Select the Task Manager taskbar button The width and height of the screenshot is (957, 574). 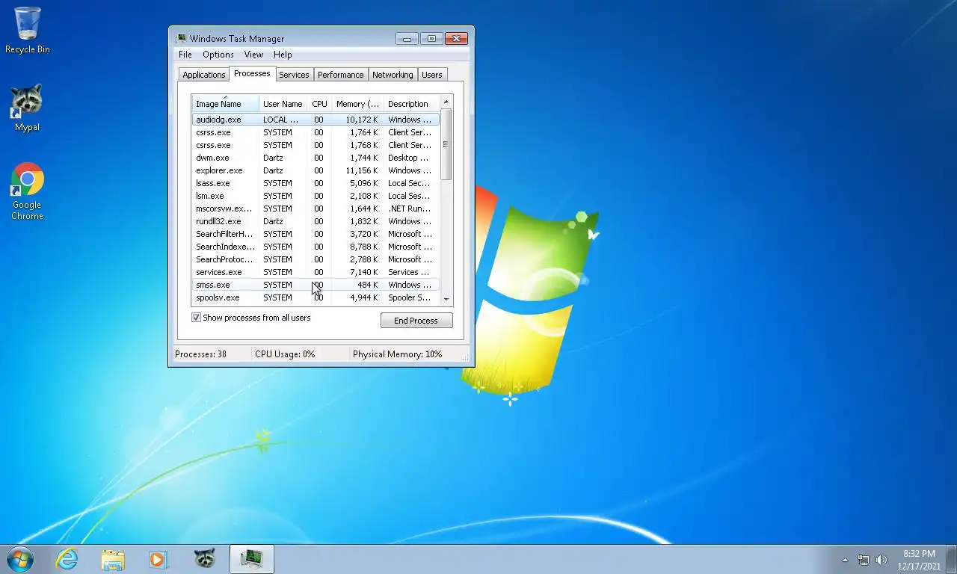pyautogui.click(x=252, y=559)
